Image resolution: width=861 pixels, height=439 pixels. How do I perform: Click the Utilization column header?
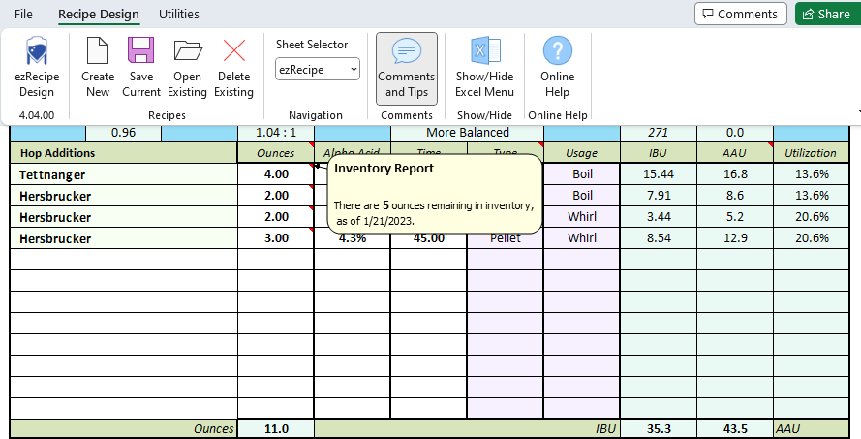[811, 153]
